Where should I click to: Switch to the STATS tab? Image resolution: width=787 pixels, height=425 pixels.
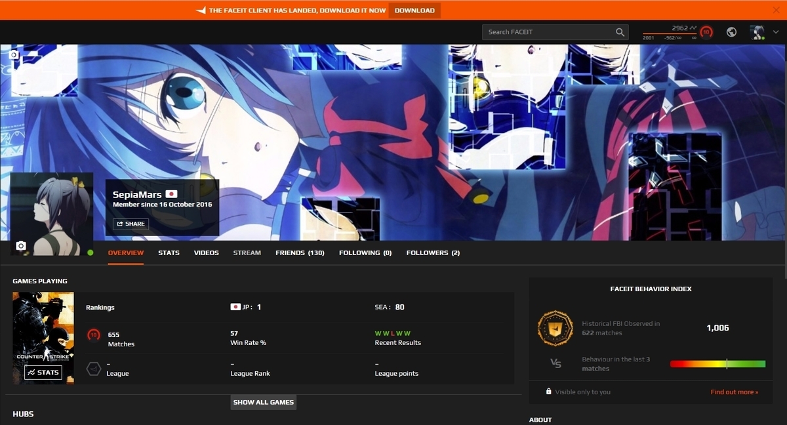pyautogui.click(x=169, y=253)
